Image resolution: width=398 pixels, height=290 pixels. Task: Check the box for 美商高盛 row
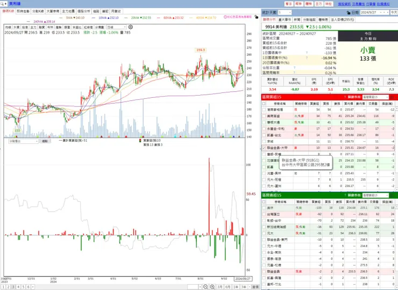[264, 116]
